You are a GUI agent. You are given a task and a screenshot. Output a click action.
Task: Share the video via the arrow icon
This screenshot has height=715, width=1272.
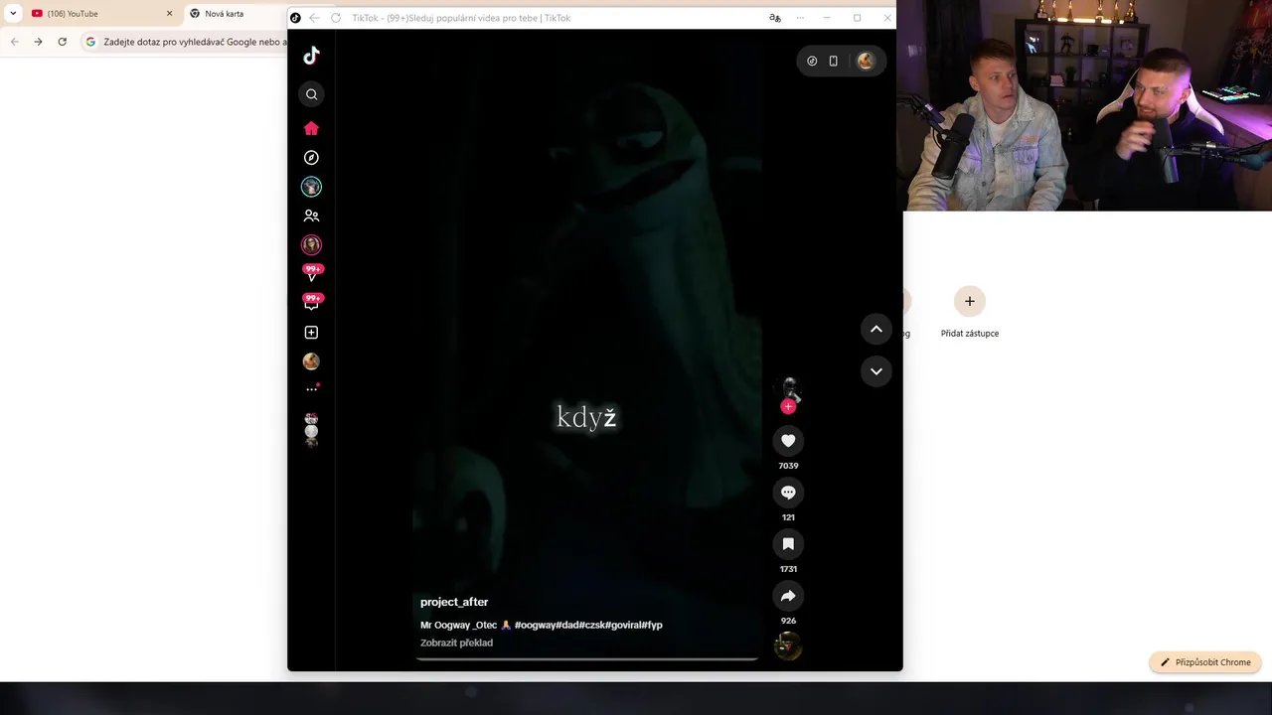[x=788, y=596]
